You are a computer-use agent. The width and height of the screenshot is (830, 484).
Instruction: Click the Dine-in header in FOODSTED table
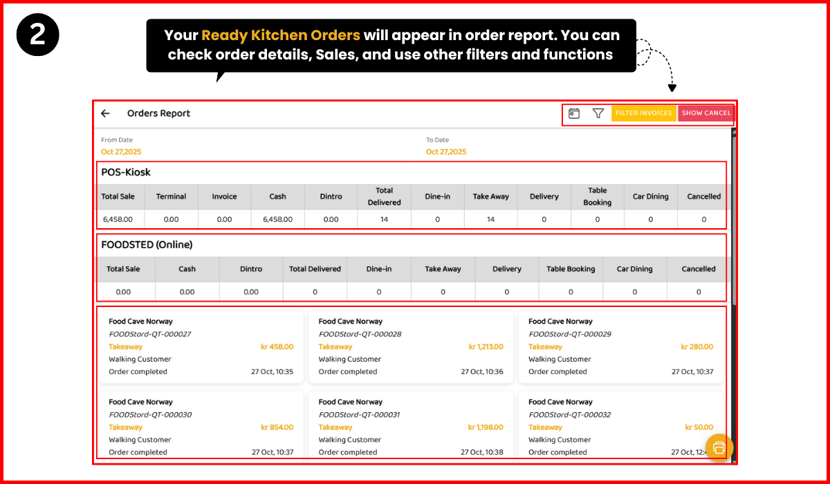[x=378, y=269]
